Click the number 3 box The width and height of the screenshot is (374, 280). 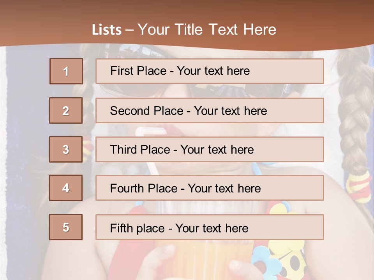point(66,149)
